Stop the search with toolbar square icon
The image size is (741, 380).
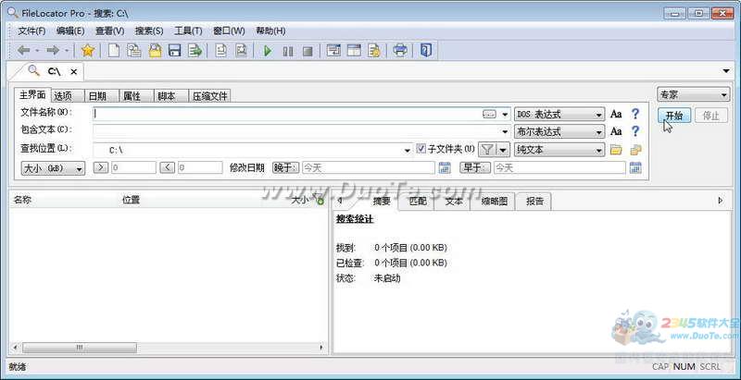click(x=308, y=51)
